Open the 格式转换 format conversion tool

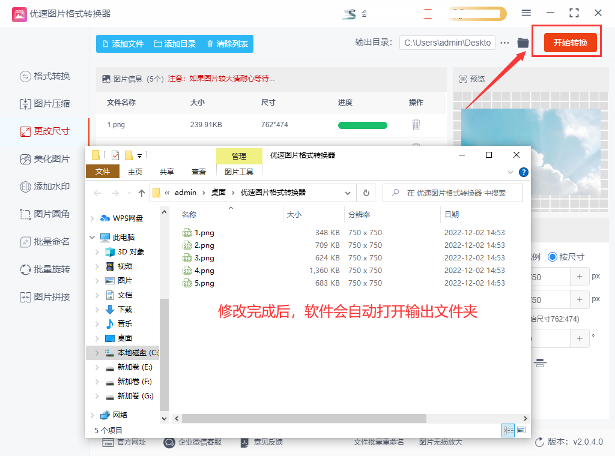click(x=44, y=76)
